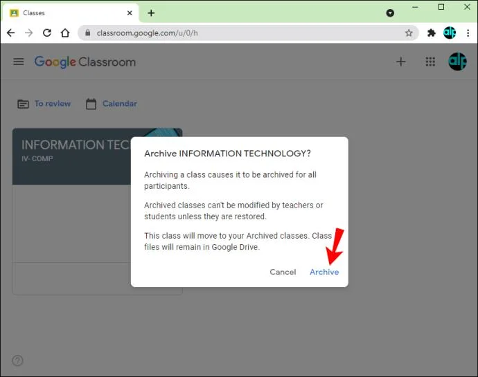Screen dimensions: 478x377
Task: Click the Calendar icon beside Calendar
Action: click(x=91, y=104)
